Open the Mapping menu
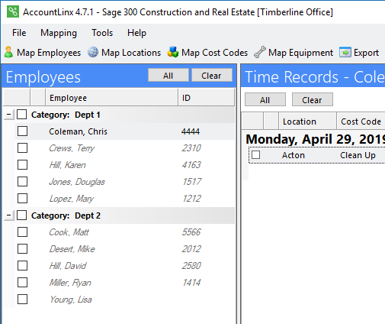Image resolution: width=385 pixels, height=324 pixels. pyautogui.click(x=59, y=33)
